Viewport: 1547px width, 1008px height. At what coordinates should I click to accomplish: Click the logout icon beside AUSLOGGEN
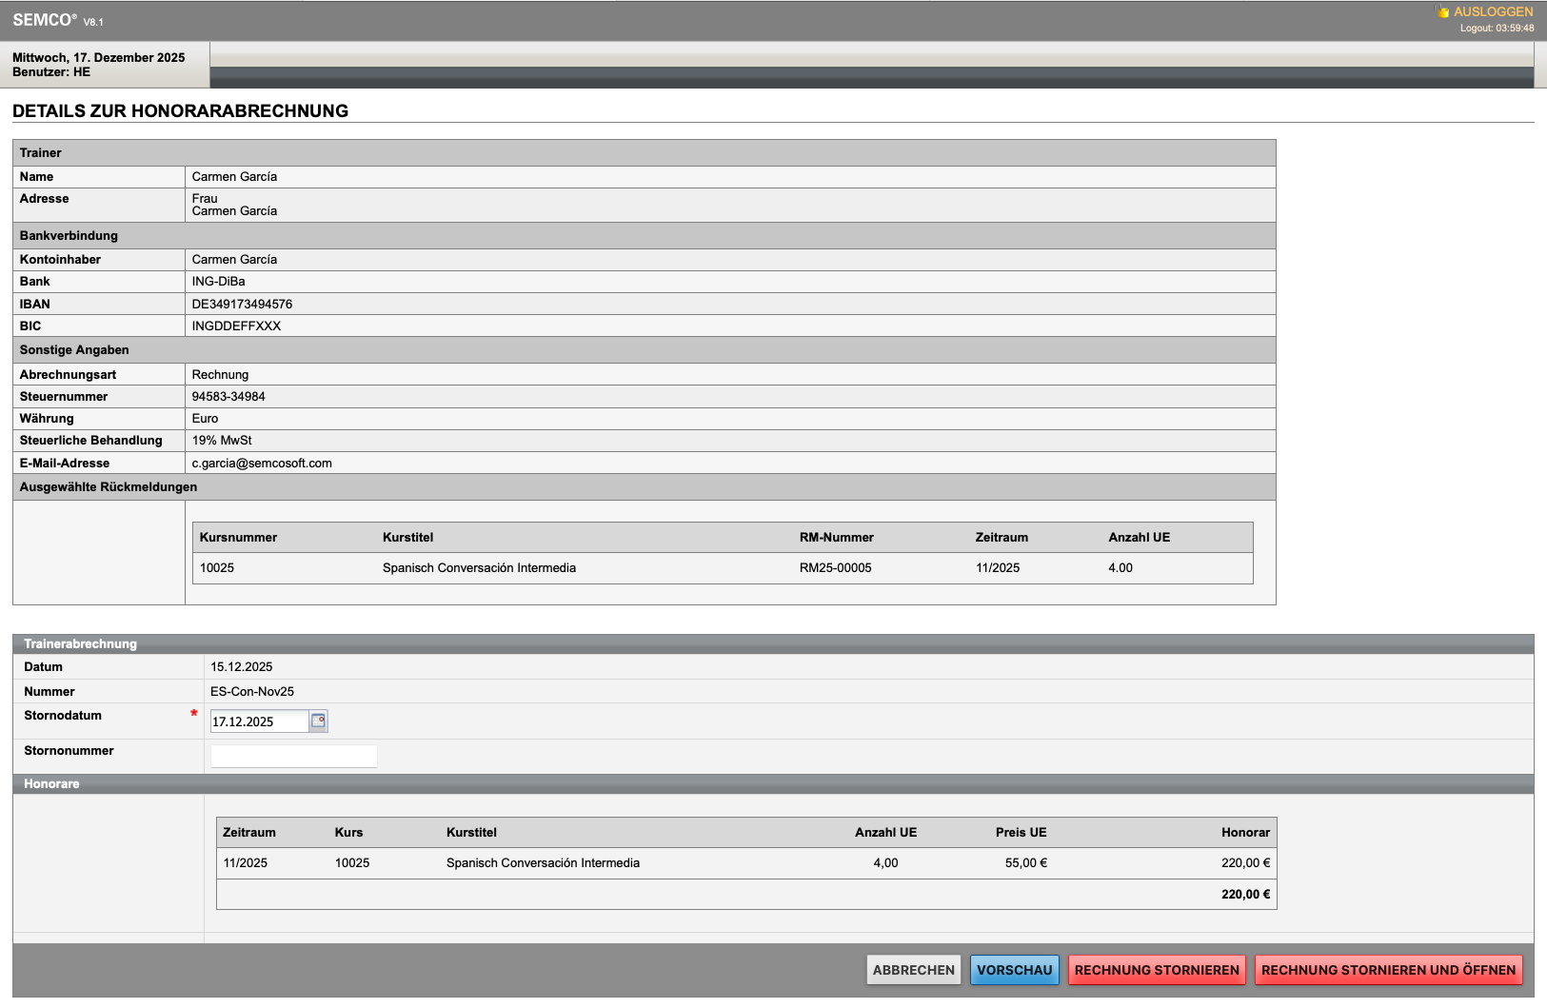click(1442, 11)
